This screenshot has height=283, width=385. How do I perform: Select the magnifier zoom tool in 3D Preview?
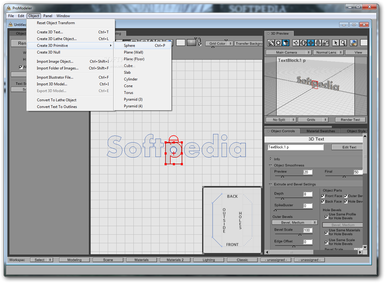[x=343, y=43]
